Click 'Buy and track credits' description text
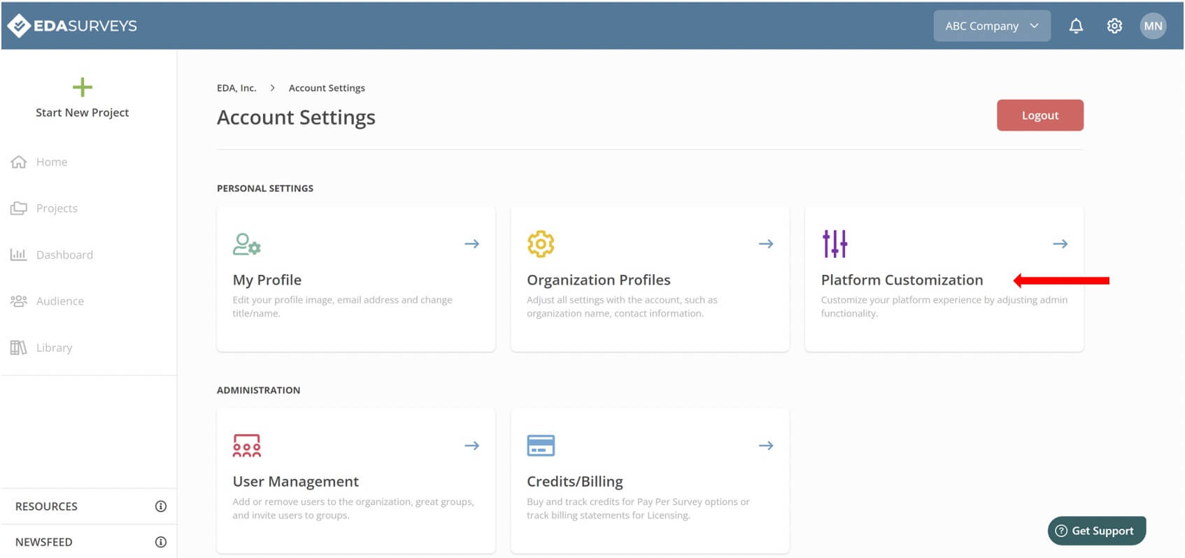Viewport: 1185px width, 558px height. coord(638,508)
